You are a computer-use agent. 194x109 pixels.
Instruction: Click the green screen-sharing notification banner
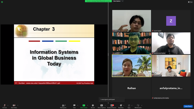point(98,1)
